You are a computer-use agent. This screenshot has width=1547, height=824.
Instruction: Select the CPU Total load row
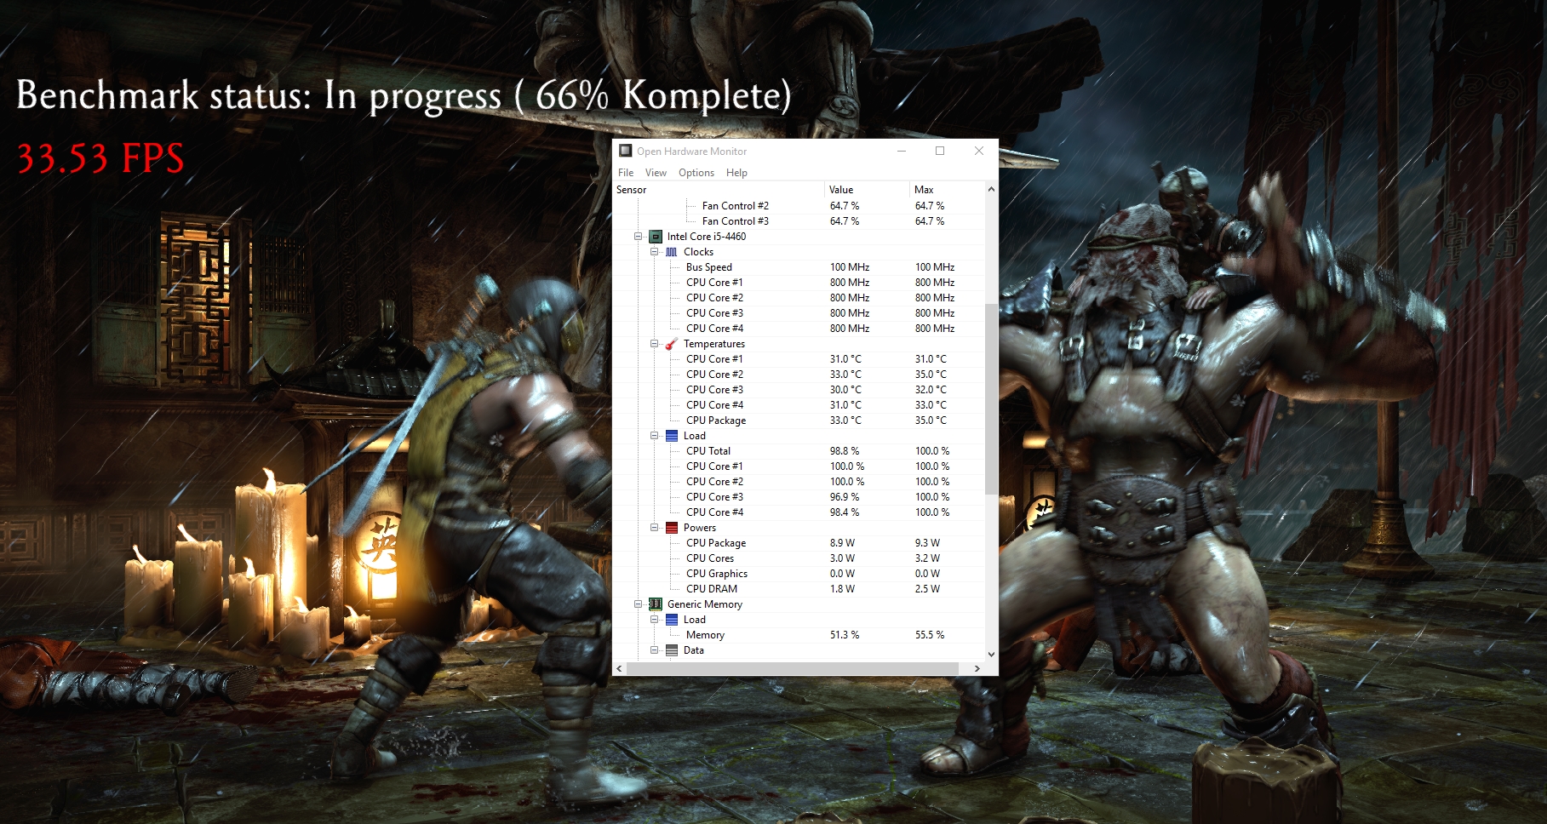click(799, 451)
